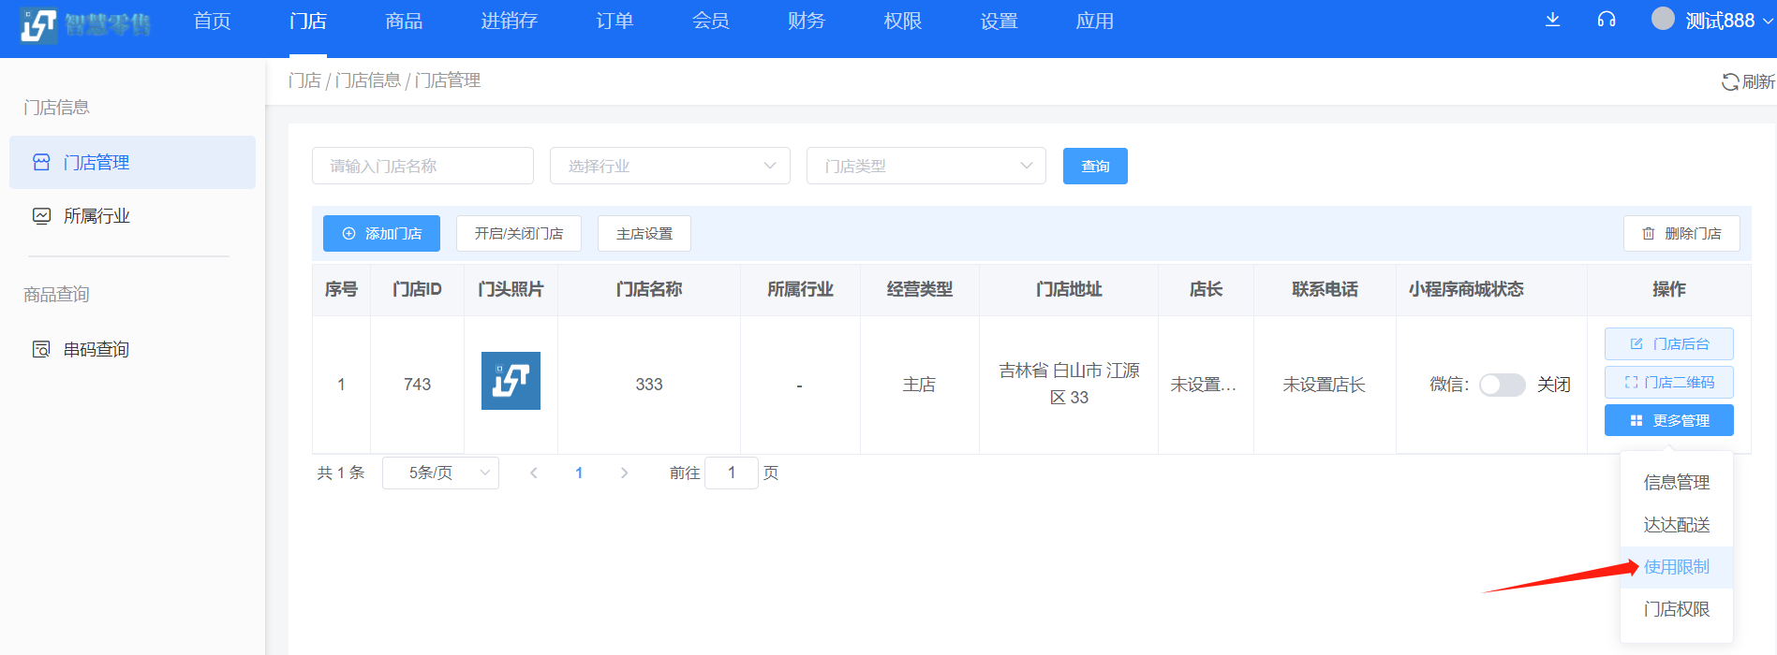This screenshot has width=1777, height=655.
Task: Expand the 选择行业 dropdown
Action: (x=670, y=166)
